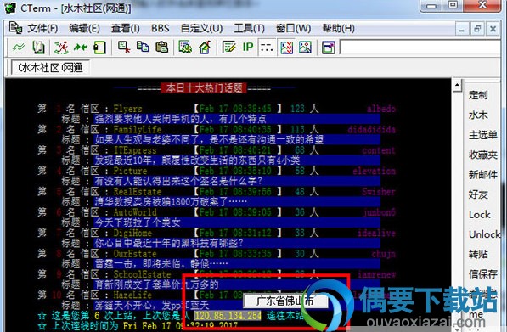Open the editor pencil-note icon

point(229,48)
